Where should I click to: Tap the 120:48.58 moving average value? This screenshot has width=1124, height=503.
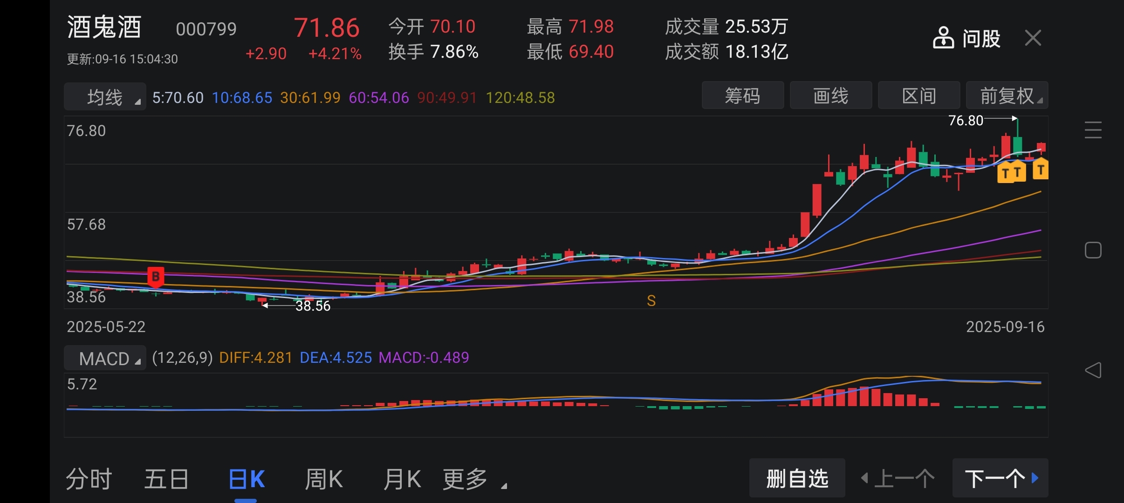tap(521, 97)
